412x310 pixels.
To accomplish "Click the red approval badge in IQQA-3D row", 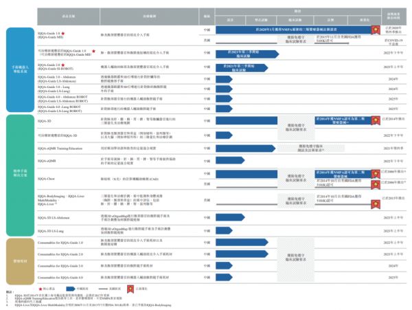I will pos(375,121).
